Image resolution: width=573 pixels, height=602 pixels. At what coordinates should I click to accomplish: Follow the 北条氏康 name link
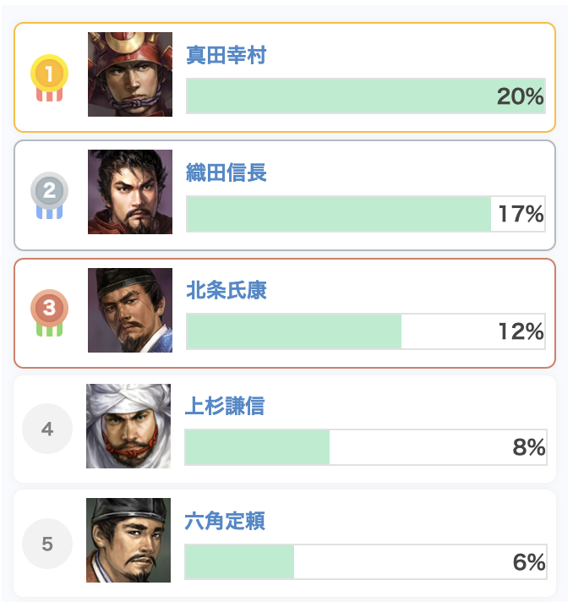[x=226, y=291]
